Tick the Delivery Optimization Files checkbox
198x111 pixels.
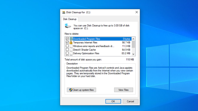[67, 53]
